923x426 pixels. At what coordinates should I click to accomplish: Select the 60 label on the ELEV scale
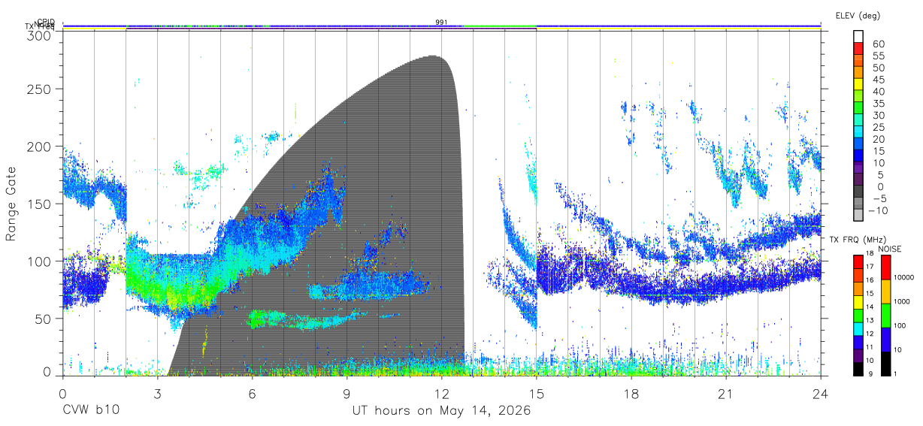[x=879, y=44]
